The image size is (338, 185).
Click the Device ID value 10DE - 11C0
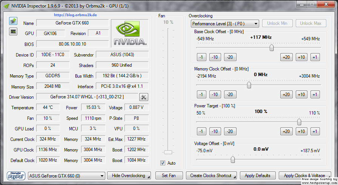[53, 55]
